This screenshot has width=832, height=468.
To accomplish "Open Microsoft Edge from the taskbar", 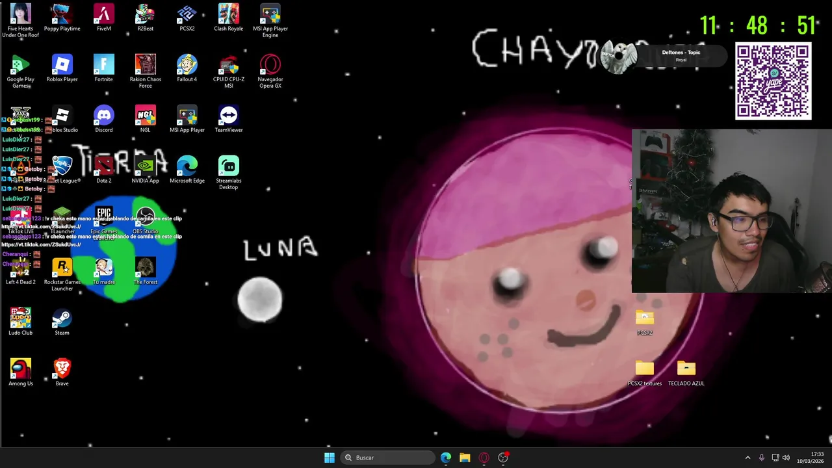I will 446,458.
